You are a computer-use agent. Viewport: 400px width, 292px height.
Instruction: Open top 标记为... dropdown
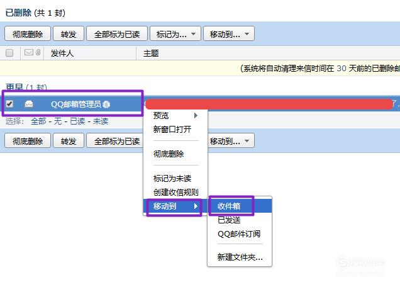pyautogui.click(x=175, y=34)
